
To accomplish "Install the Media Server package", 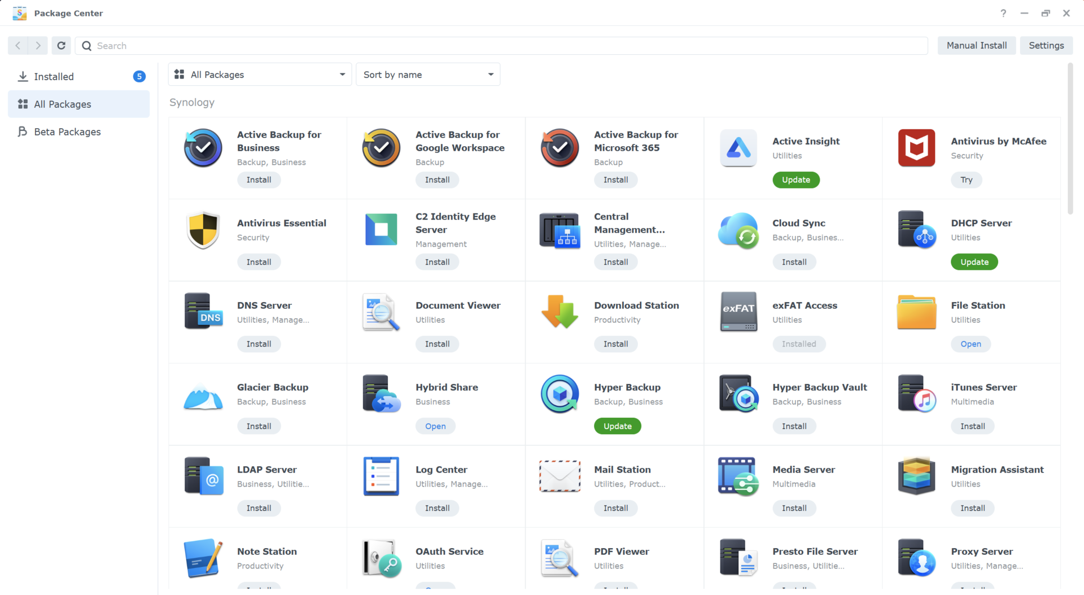I will pos(794,508).
